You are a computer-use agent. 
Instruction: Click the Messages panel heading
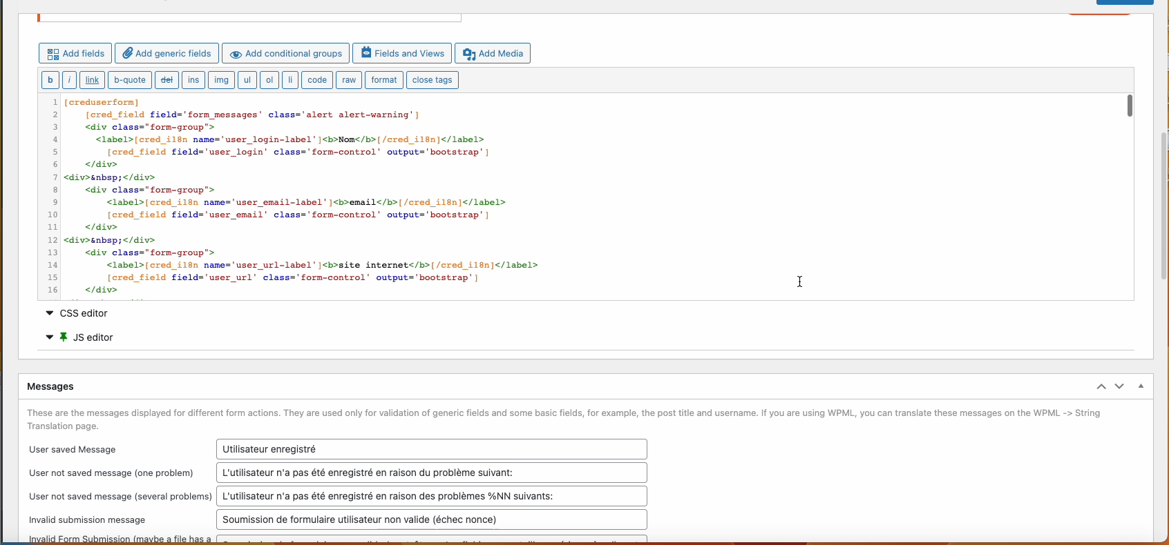50,386
